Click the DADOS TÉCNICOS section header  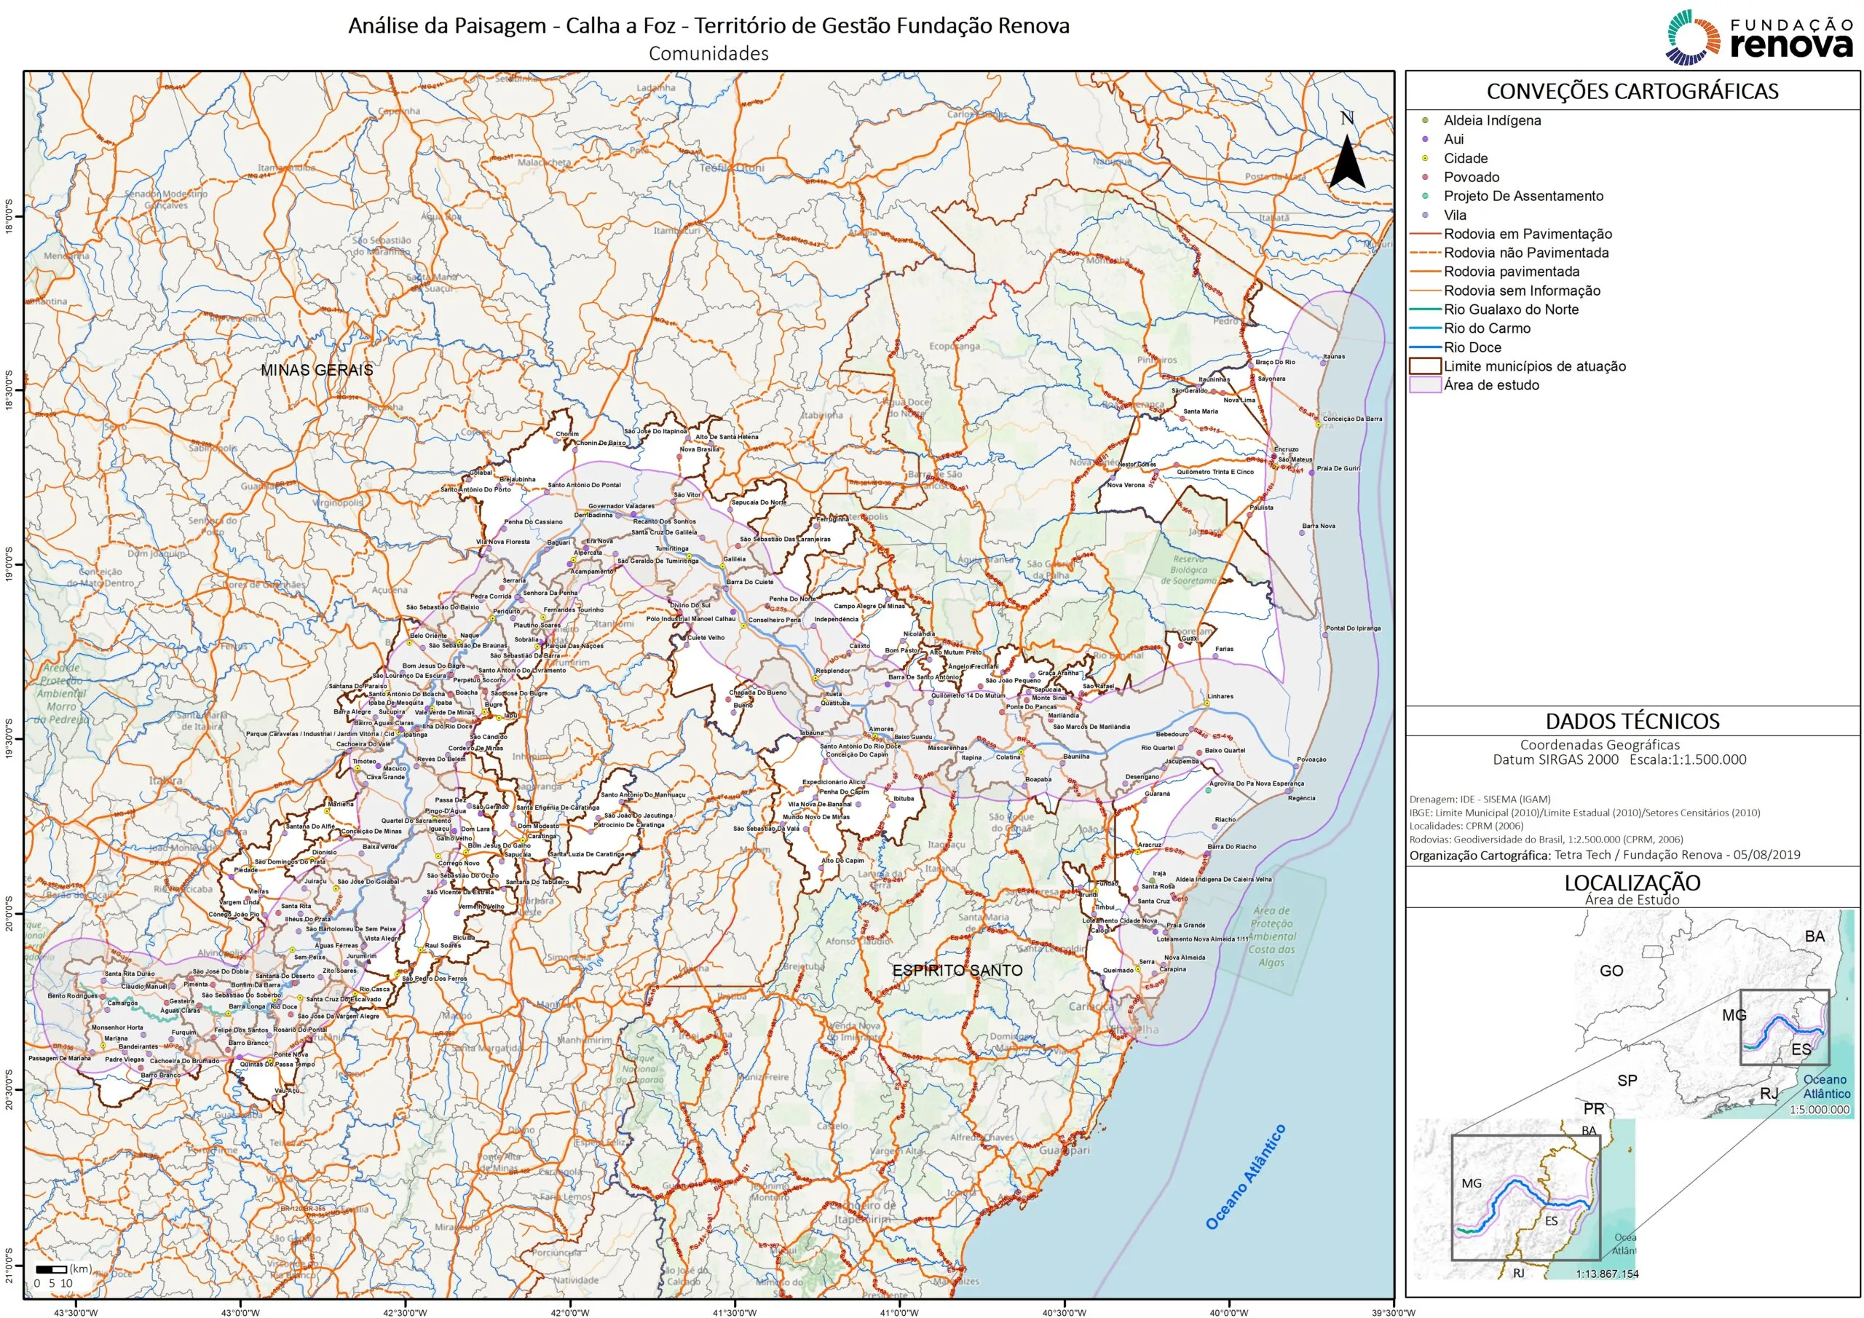[x=1632, y=721]
